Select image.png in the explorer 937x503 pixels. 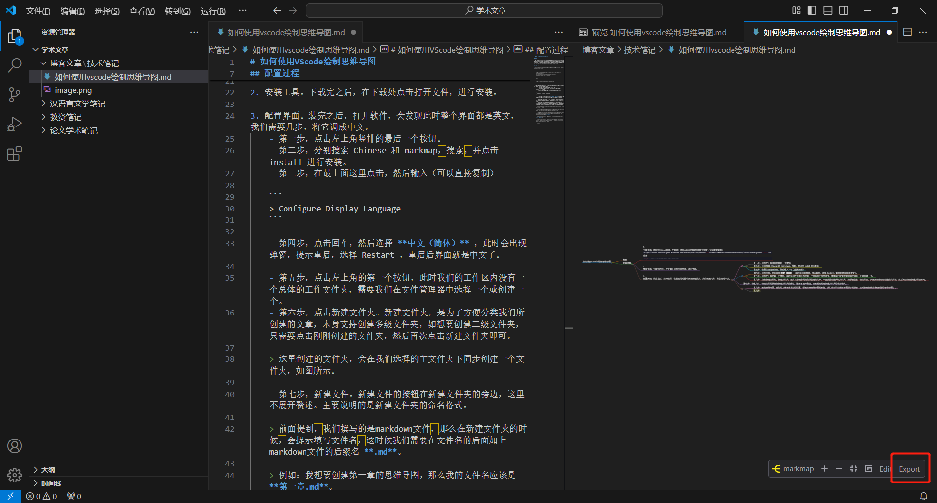[x=119, y=90]
